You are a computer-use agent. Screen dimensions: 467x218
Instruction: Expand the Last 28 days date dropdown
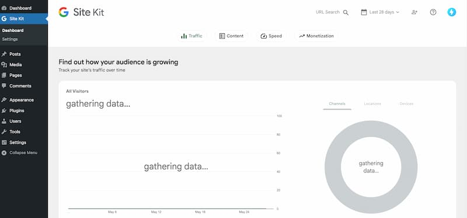[x=380, y=12]
